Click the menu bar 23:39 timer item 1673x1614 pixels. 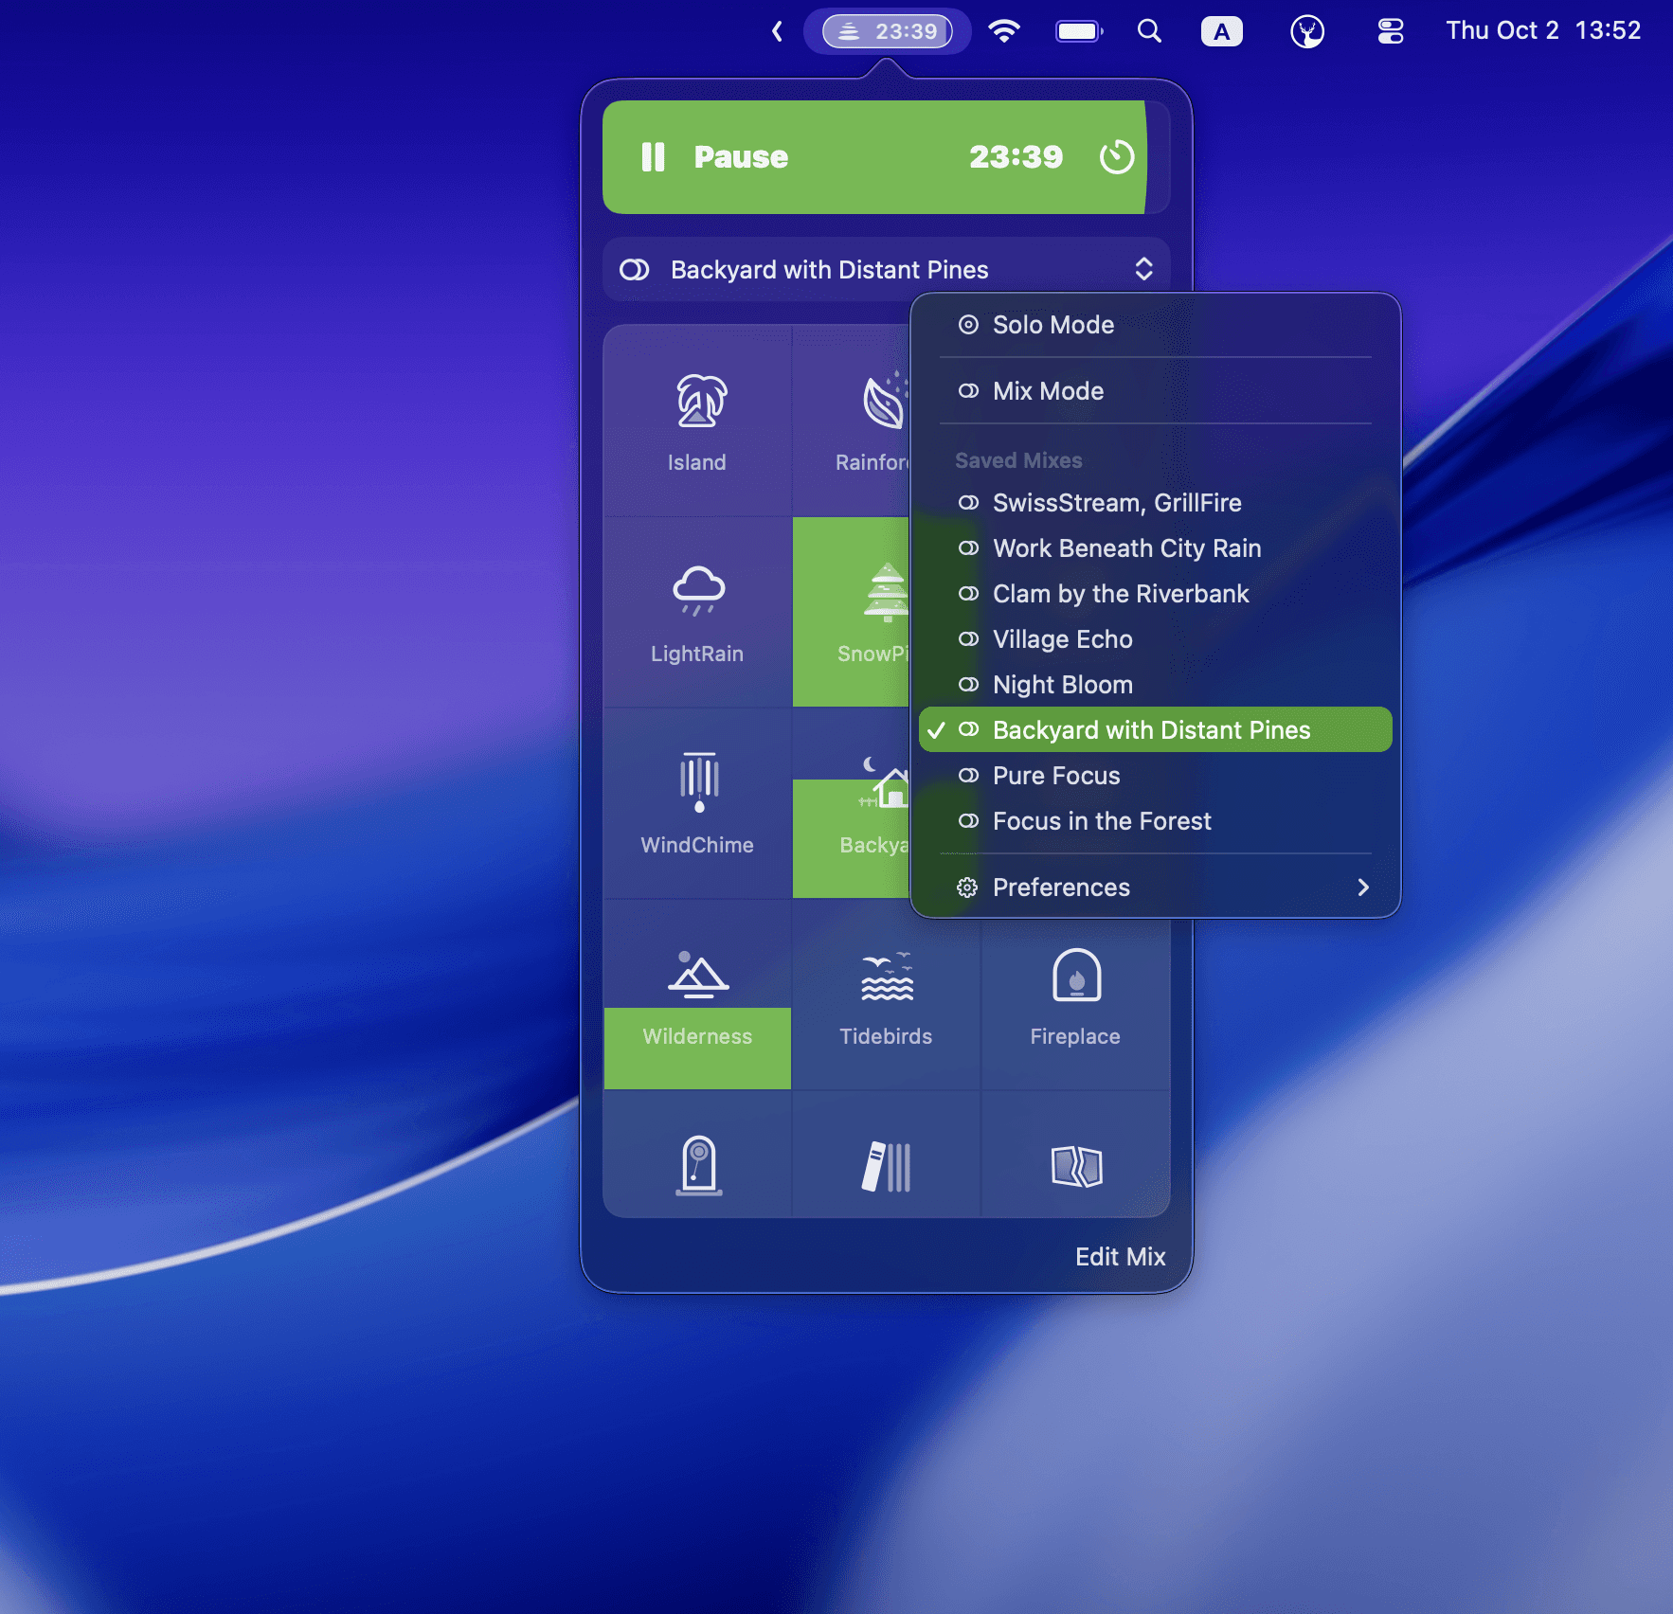pyautogui.click(x=888, y=31)
